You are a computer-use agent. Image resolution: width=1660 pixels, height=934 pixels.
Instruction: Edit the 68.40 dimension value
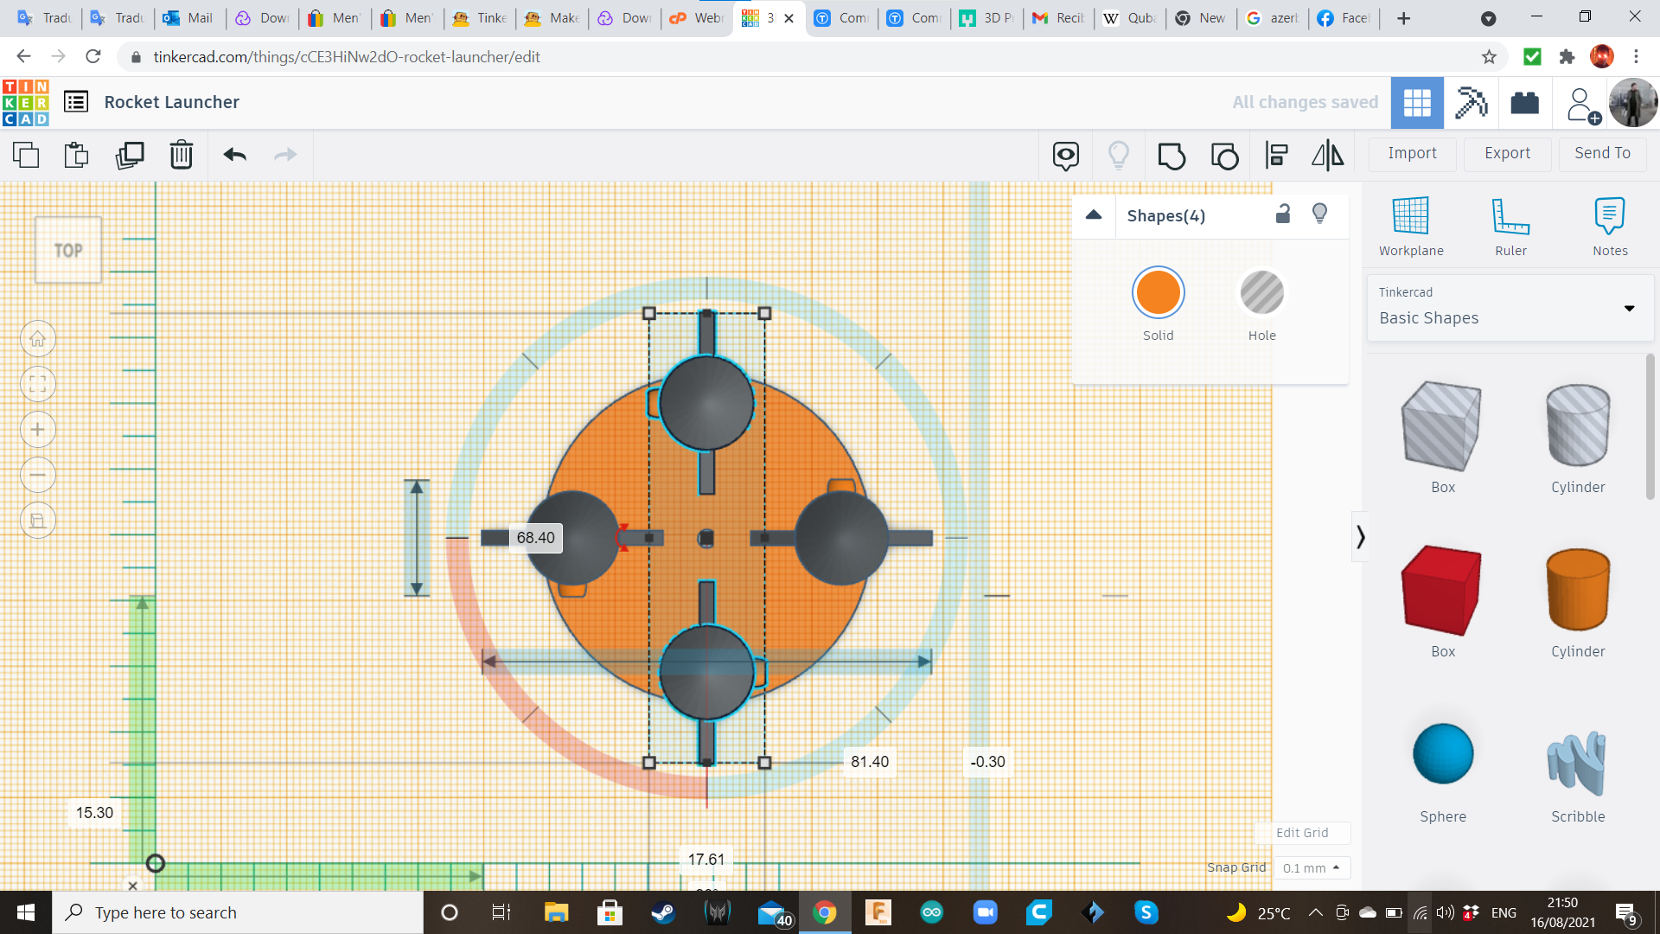click(x=535, y=537)
